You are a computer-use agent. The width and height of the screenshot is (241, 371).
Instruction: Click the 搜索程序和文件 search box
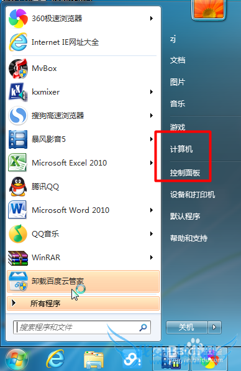(x=82, y=327)
